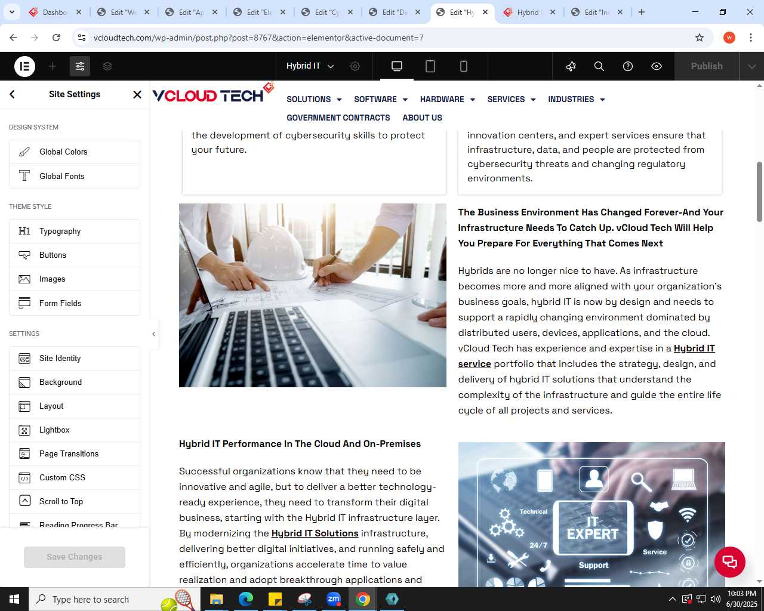Go back from Site Settings panel

(13, 94)
